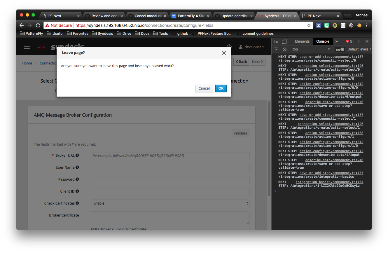Screen dimensions: 388x253
Task: Show the Broker URL info tooltip
Action: [x=77, y=156]
